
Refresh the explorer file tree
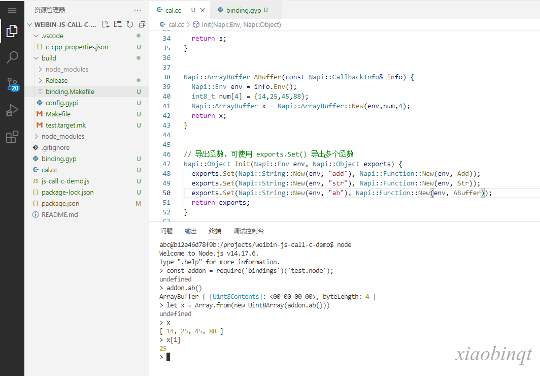click(130, 24)
